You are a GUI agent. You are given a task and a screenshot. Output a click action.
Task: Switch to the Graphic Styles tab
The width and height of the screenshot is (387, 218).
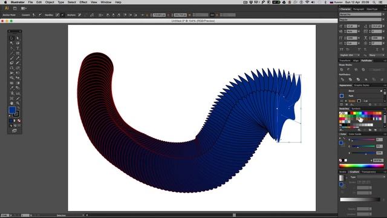pos(362,85)
